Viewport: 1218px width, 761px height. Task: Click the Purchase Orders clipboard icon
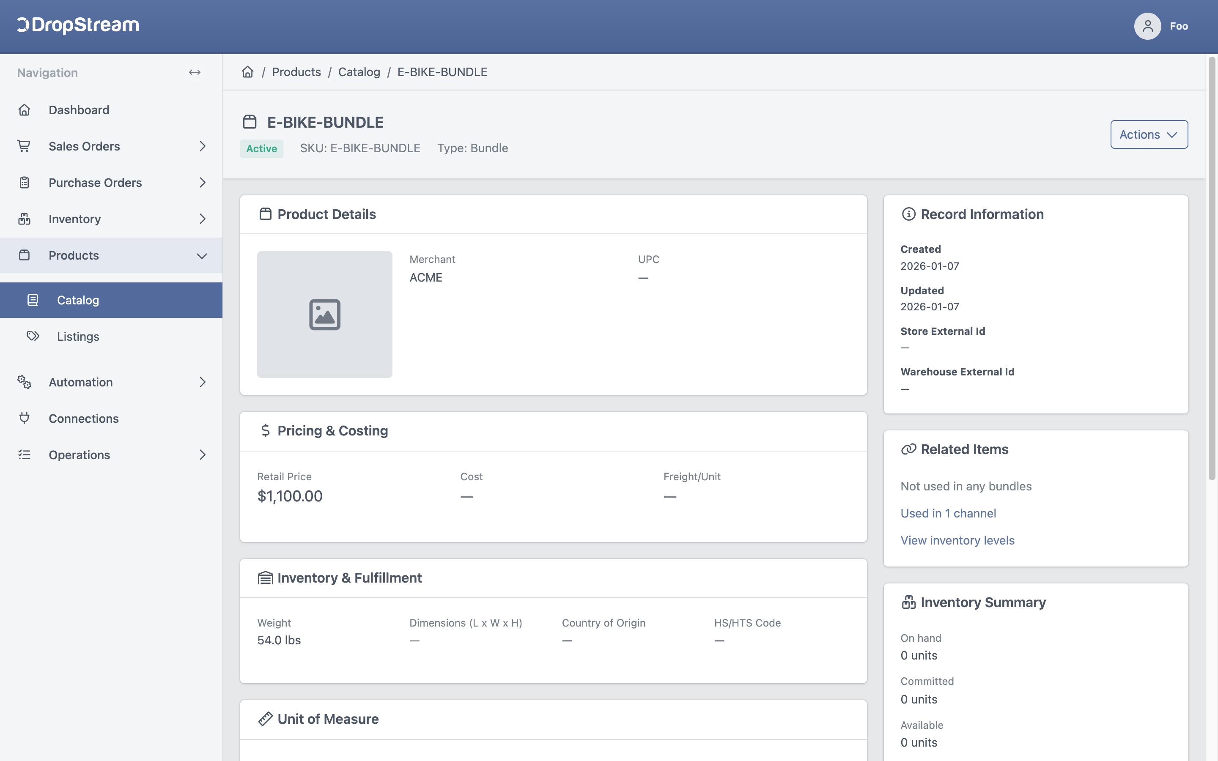tap(24, 182)
